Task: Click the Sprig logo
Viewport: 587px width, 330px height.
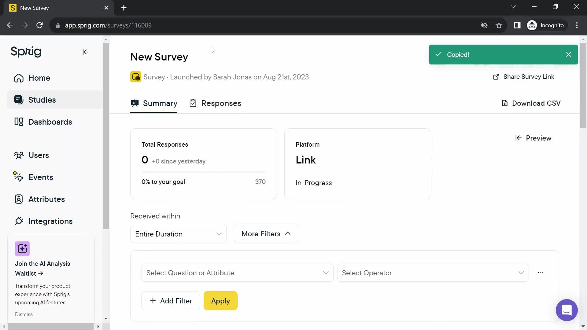Action: pos(26,52)
